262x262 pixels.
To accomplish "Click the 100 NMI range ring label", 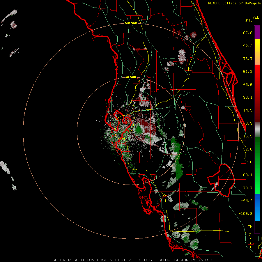I will coord(131,23).
